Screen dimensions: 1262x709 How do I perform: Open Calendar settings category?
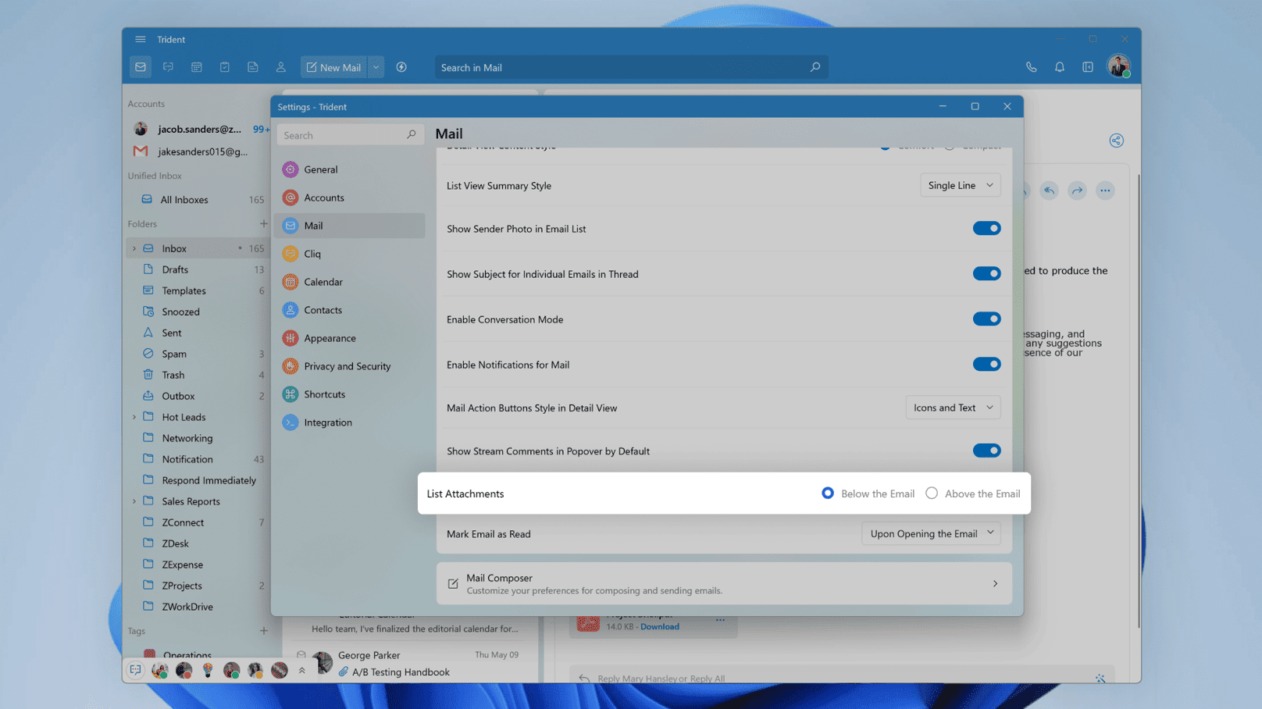349,282
